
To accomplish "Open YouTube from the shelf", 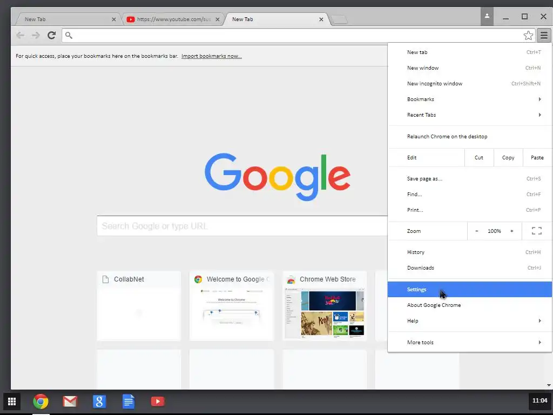I will (x=158, y=401).
